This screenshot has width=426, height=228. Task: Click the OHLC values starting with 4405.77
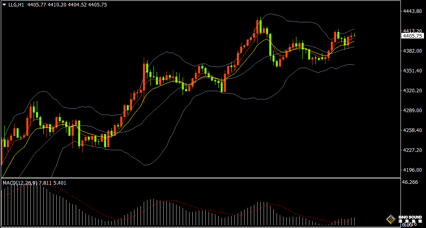(x=67, y=4)
